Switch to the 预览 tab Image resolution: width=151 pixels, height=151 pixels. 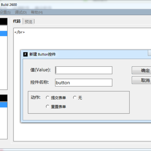29,22
